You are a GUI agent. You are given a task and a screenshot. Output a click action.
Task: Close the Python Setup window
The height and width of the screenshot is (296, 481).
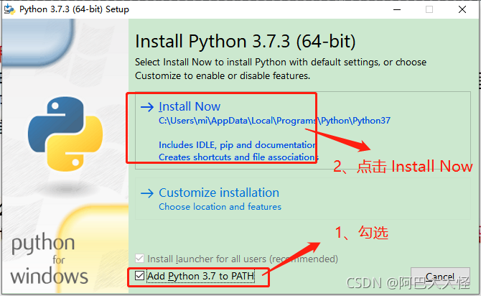click(x=462, y=9)
